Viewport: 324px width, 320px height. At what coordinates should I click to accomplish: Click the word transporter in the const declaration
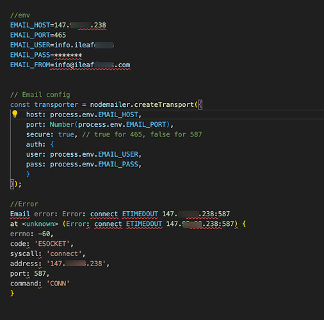point(56,105)
